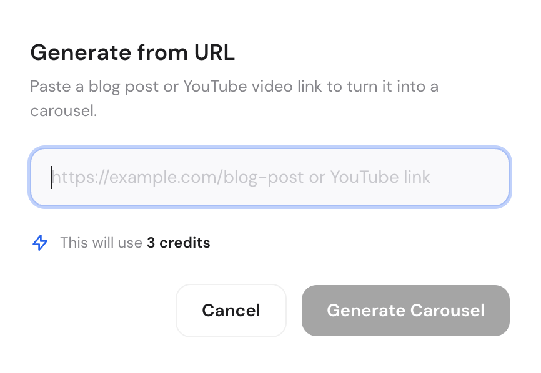This screenshot has width=541, height=373.
Task: Click the 'YouTube link' placeholder end of field
Action: 380,177
